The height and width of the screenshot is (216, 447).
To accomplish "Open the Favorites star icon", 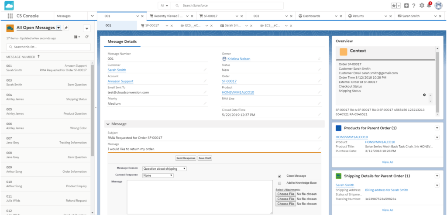I will (x=394, y=6).
